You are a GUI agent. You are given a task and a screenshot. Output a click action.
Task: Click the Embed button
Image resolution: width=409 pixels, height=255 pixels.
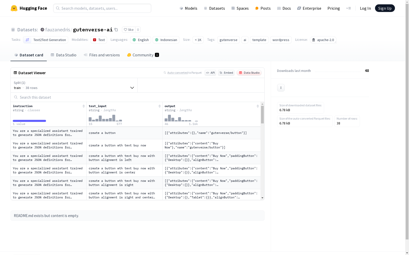pos(226,73)
